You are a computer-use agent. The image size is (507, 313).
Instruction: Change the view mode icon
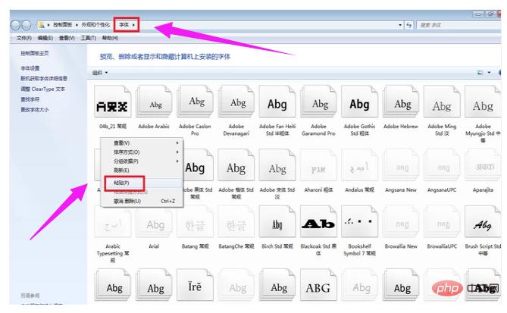coord(480,73)
